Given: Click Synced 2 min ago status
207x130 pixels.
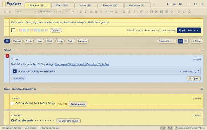Looking at the screenshot, I should [49, 128].
